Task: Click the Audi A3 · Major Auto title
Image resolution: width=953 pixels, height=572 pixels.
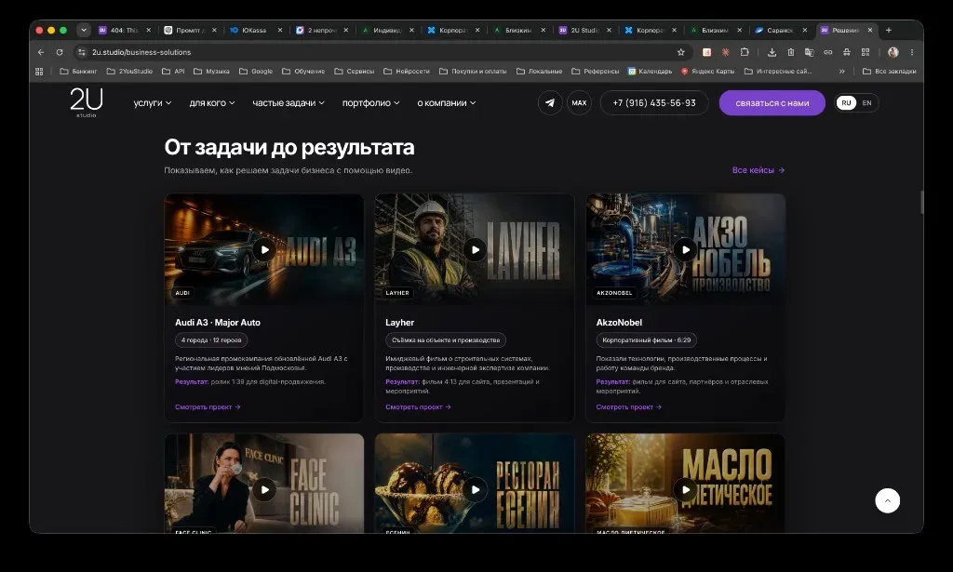Action: pyautogui.click(x=218, y=323)
